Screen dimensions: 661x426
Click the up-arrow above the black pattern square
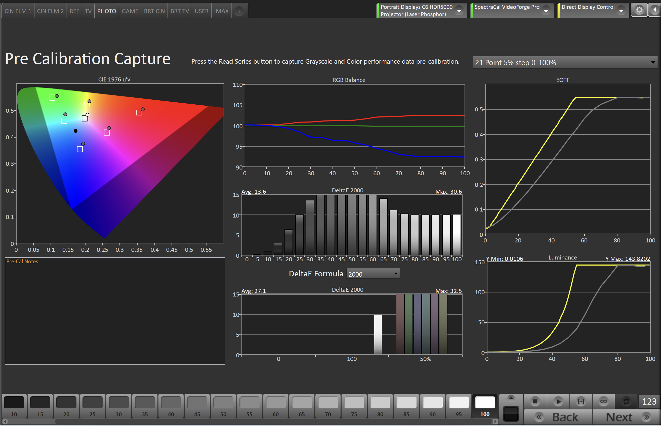coord(511,398)
